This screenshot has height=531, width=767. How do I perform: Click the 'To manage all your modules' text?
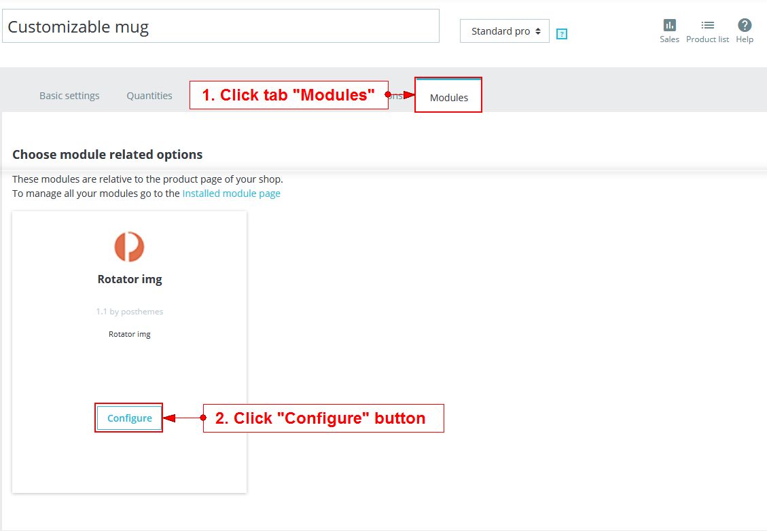96,194
